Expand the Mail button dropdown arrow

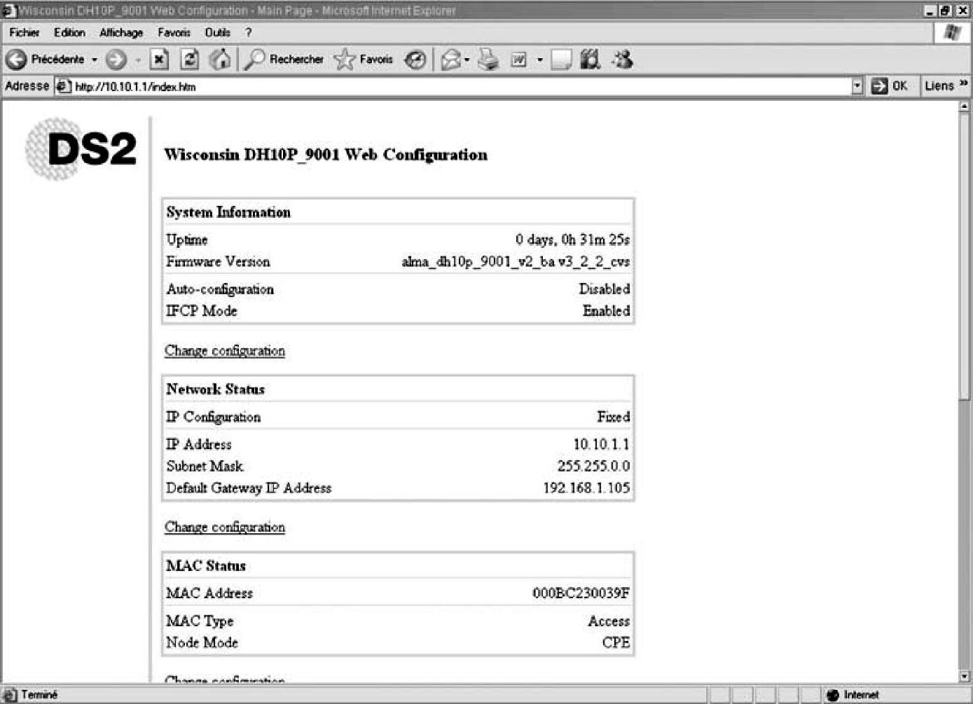pos(467,60)
